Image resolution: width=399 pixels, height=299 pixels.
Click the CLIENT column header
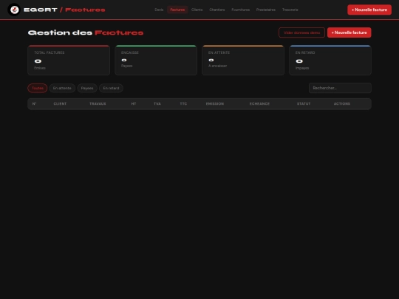click(60, 104)
